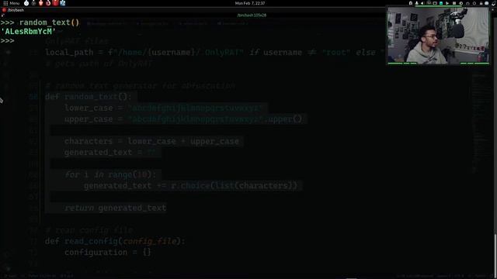Click the random_text() command in terminal
Image resolution: width=497 pixels, height=279 pixels.
[x=49, y=22]
